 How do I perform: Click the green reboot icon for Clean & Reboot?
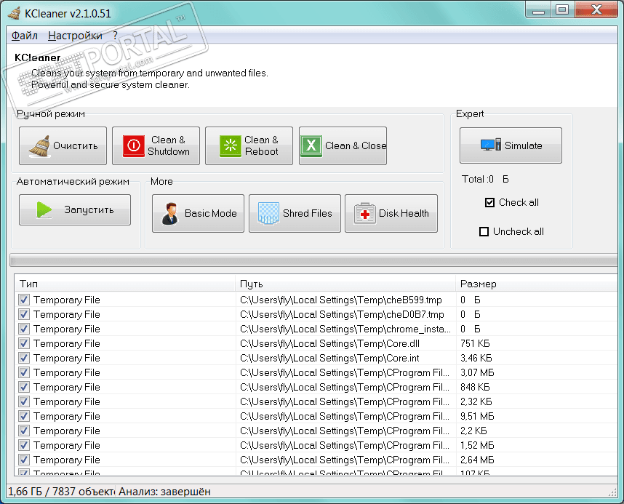(x=231, y=145)
